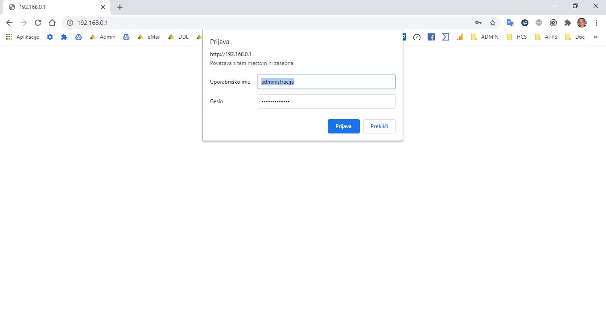Image resolution: width=606 pixels, height=327 pixels.
Task: Open the IP extension icon
Action: pyautogui.click(x=525, y=23)
